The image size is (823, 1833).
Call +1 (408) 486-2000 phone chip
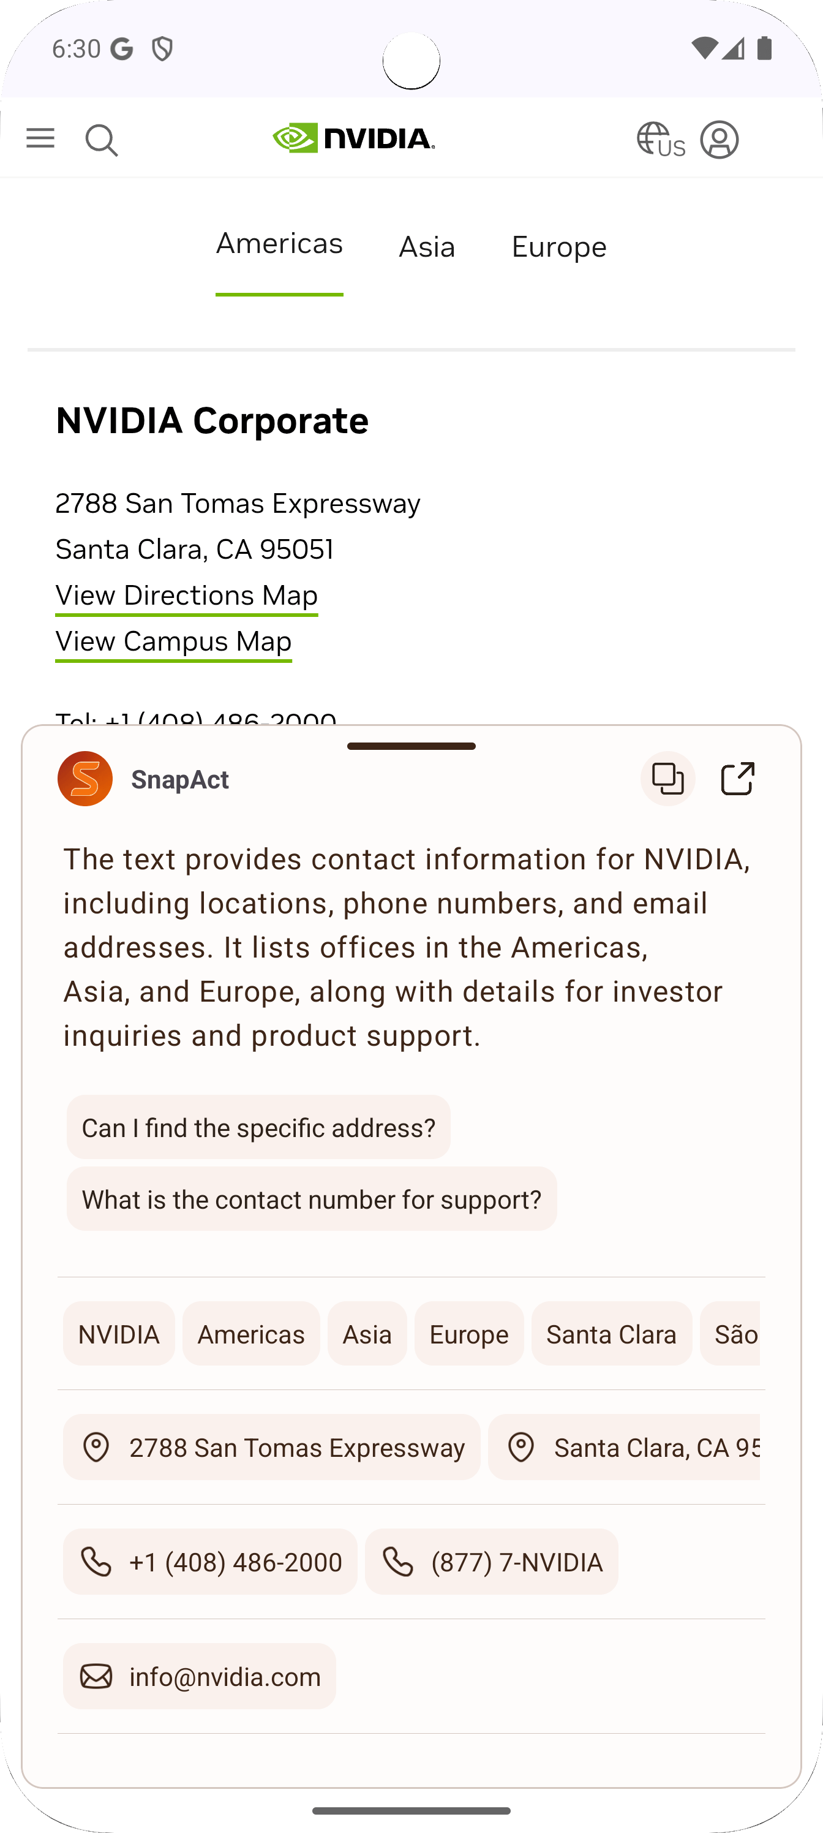pyautogui.click(x=210, y=1562)
